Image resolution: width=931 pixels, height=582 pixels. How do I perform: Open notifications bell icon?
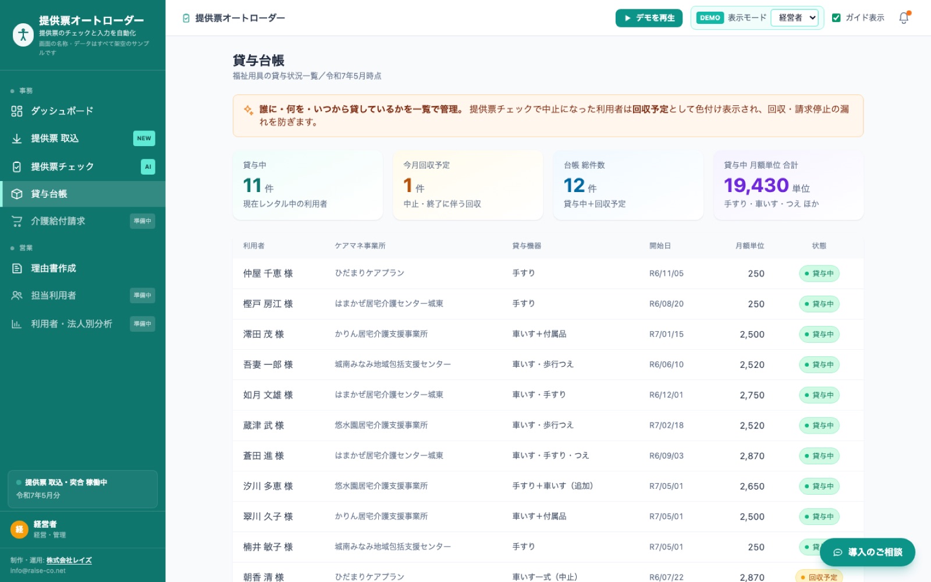click(904, 18)
